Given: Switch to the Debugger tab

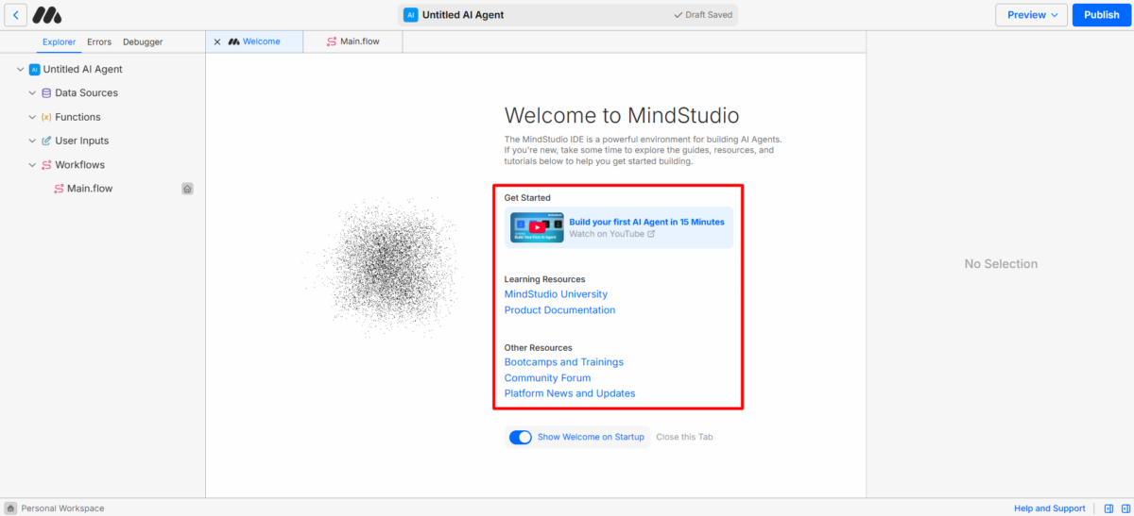Looking at the screenshot, I should point(143,42).
